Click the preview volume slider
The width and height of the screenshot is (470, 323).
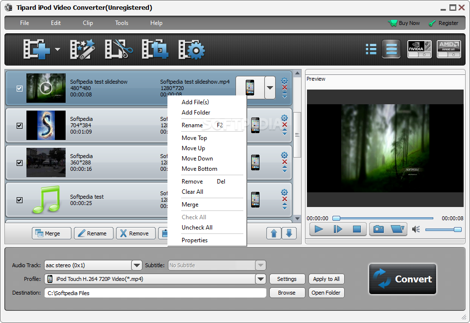click(x=444, y=230)
